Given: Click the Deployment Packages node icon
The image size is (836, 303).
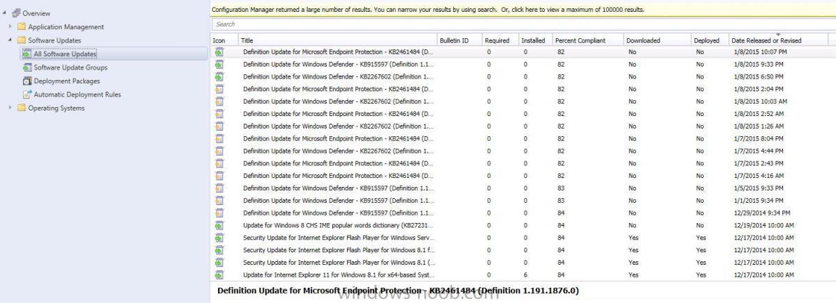Looking at the screenshot, I should point(27,81).
